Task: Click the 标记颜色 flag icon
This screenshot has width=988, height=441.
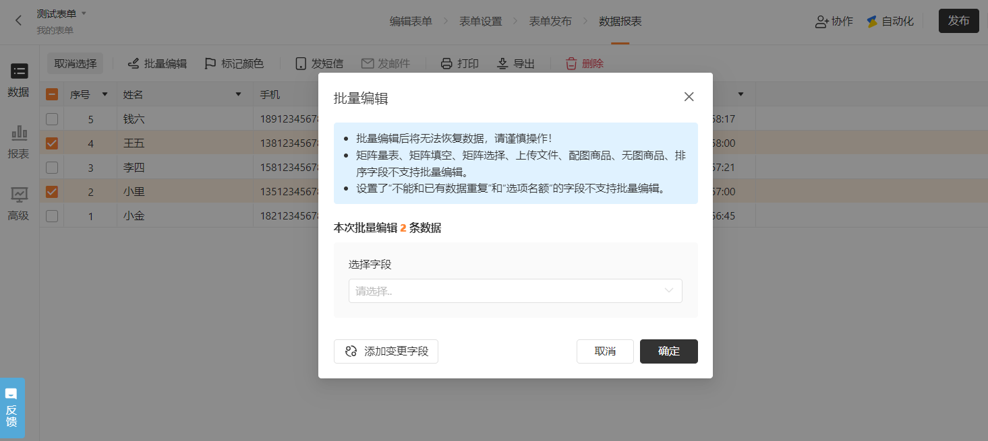Action: pyautogui.click(x=210, y=64)
